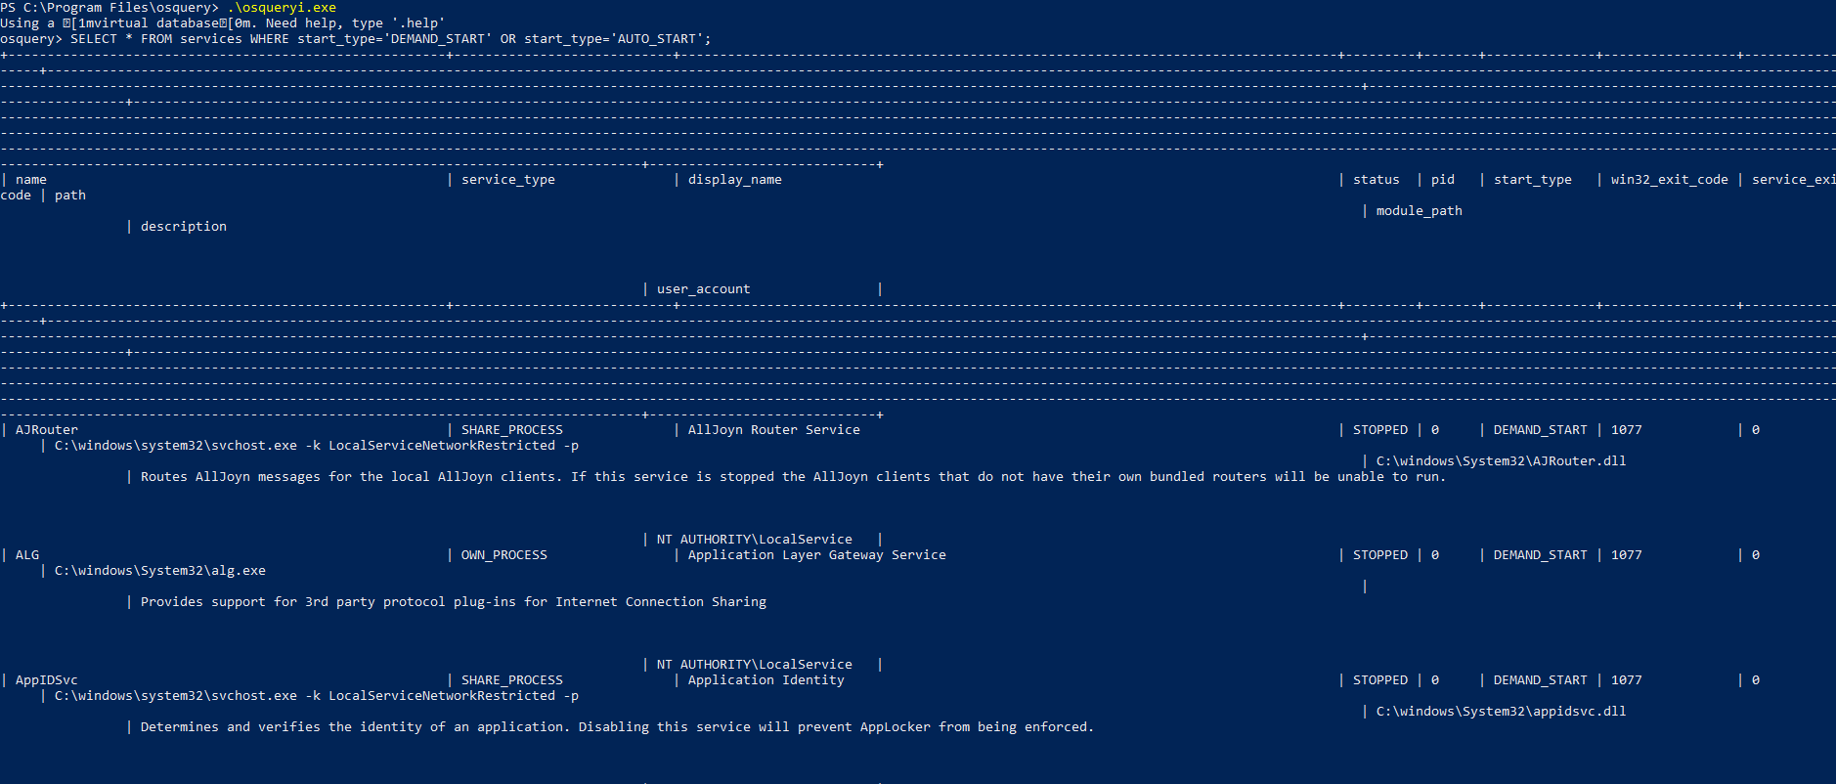Click the start_type column header
Screen dimensions: 1836x784
click(x=1532, y=180)
